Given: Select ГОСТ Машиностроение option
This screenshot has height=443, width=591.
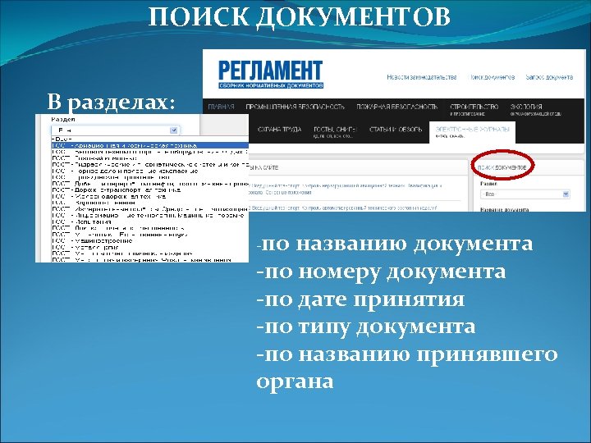Looking at the screenshot, I should click(x=149, y=240).
